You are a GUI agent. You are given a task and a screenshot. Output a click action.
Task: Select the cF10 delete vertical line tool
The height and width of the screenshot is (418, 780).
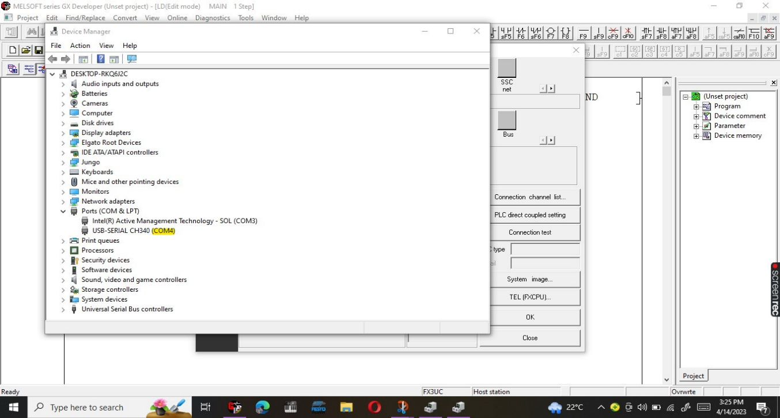(628, 32)
